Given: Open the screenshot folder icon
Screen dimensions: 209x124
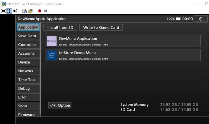Looking at the screenshot, I should click(30, 11).
